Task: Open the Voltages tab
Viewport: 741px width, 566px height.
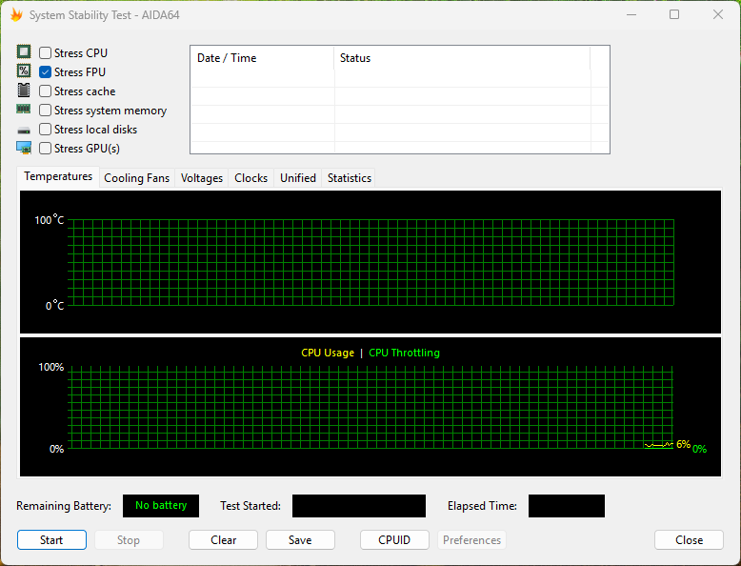Action: (202, 178)
